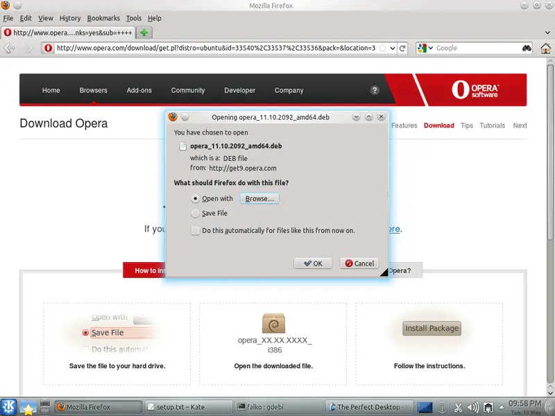This screenshot has height=416, width=555.
Task: Click the search binoculars icon
Action: click(x=527, y=48)
